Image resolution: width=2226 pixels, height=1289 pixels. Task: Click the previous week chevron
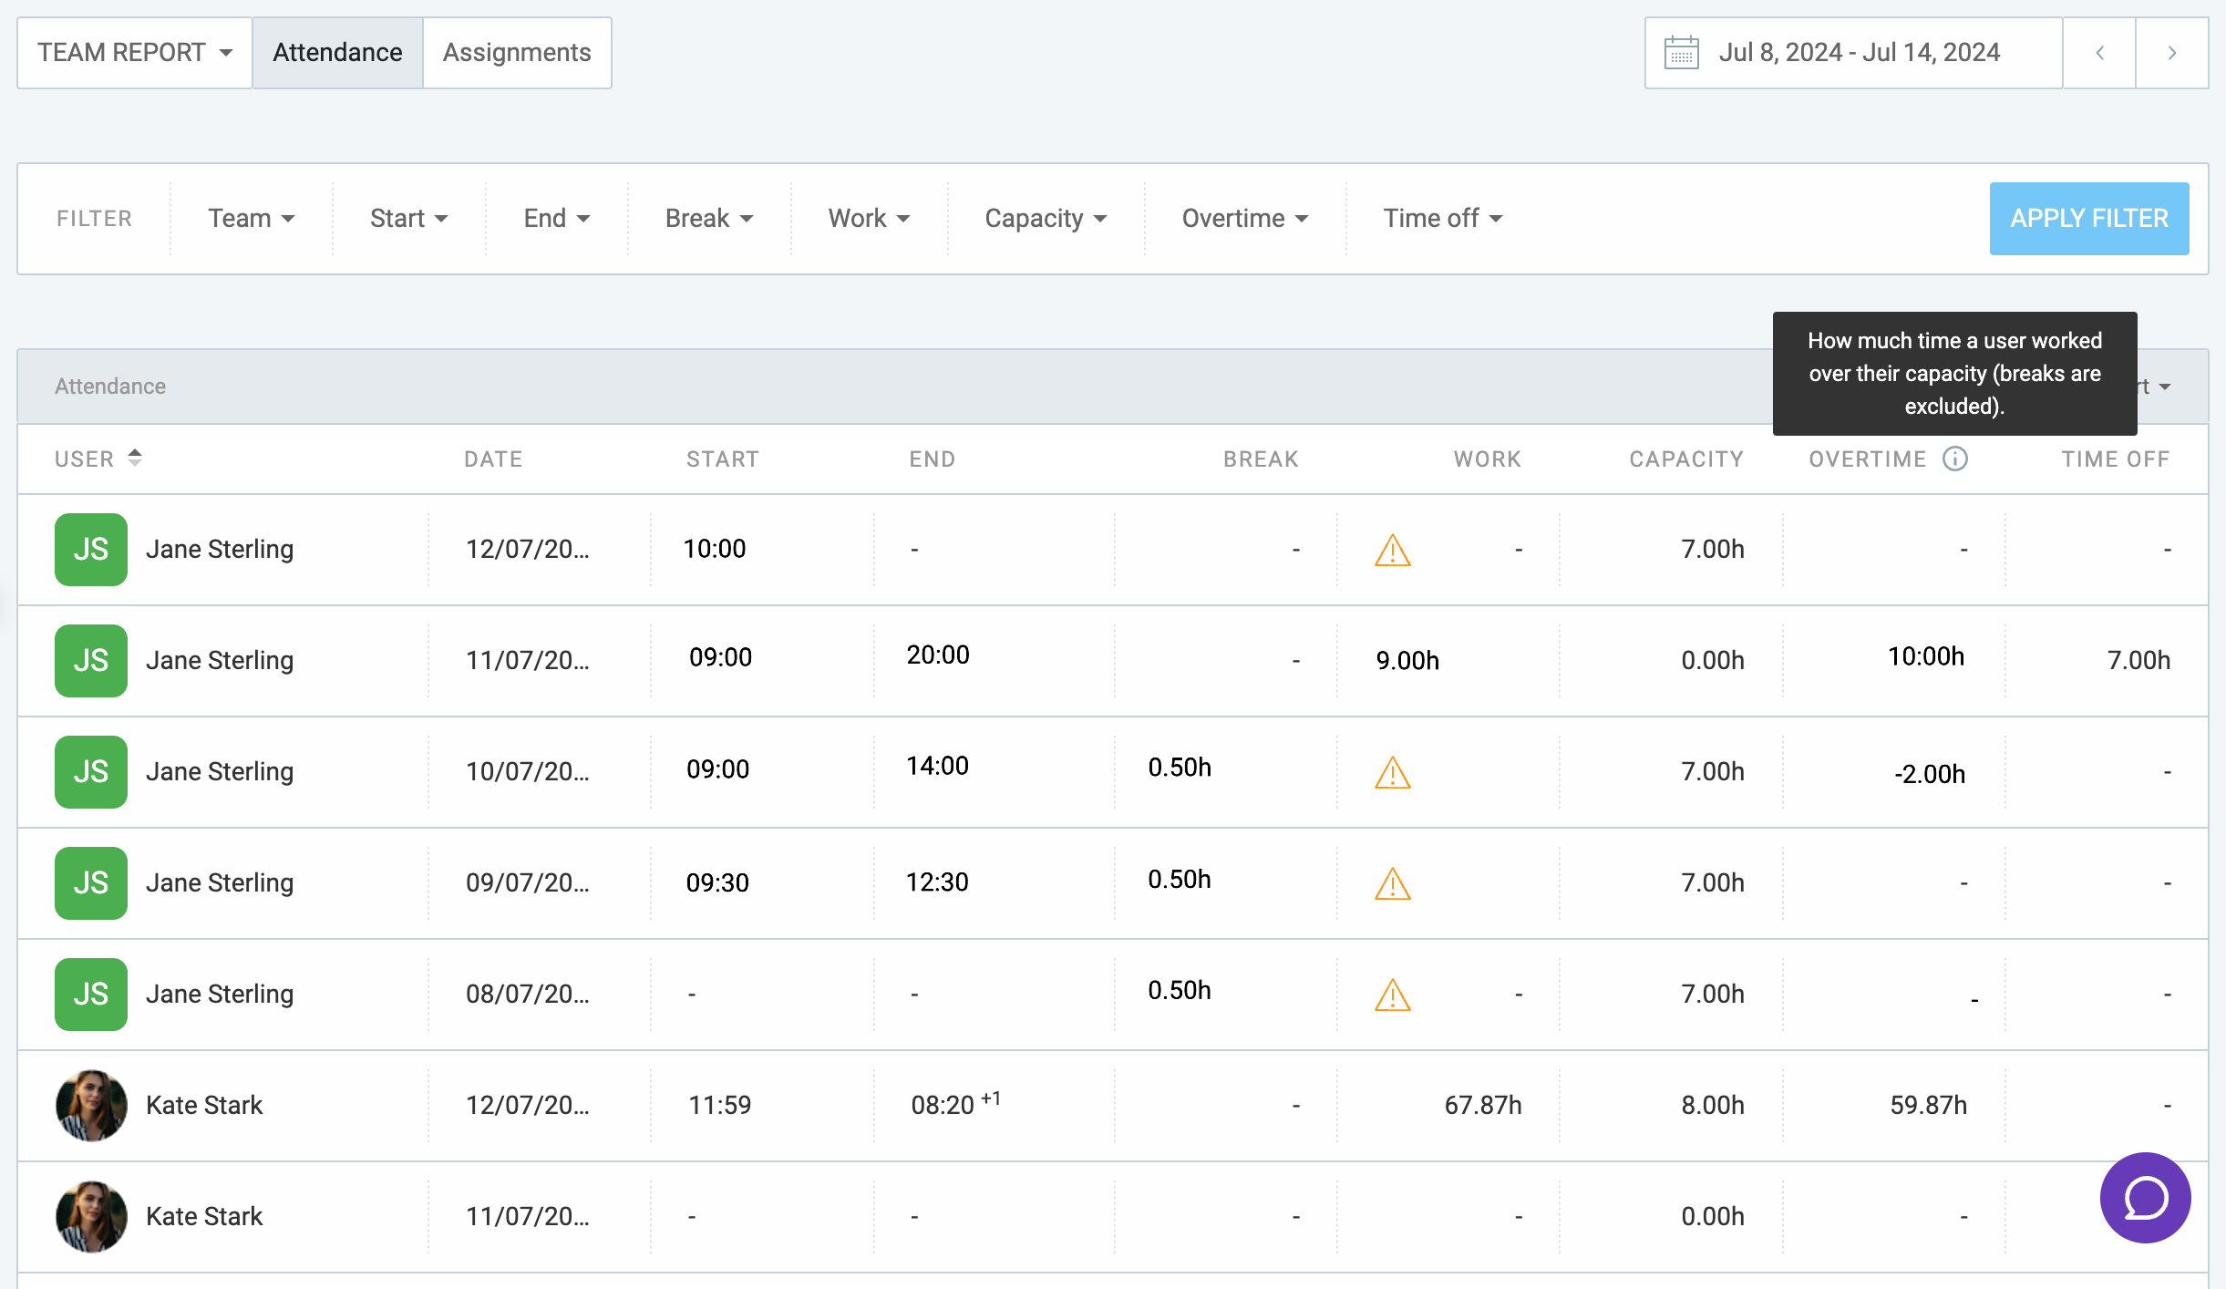(2099, 52)
